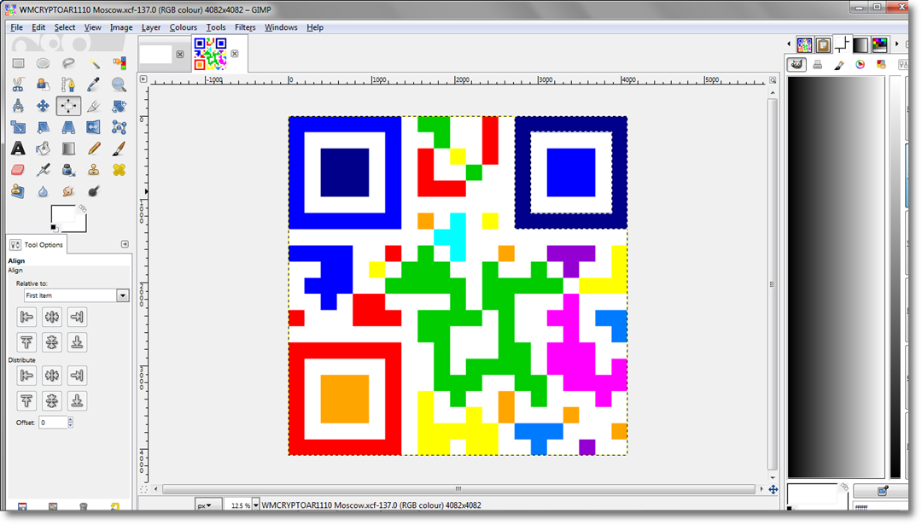Select the Crop tool
The image size is (922, 525).
pyautogui.click(x=94, y=106)
